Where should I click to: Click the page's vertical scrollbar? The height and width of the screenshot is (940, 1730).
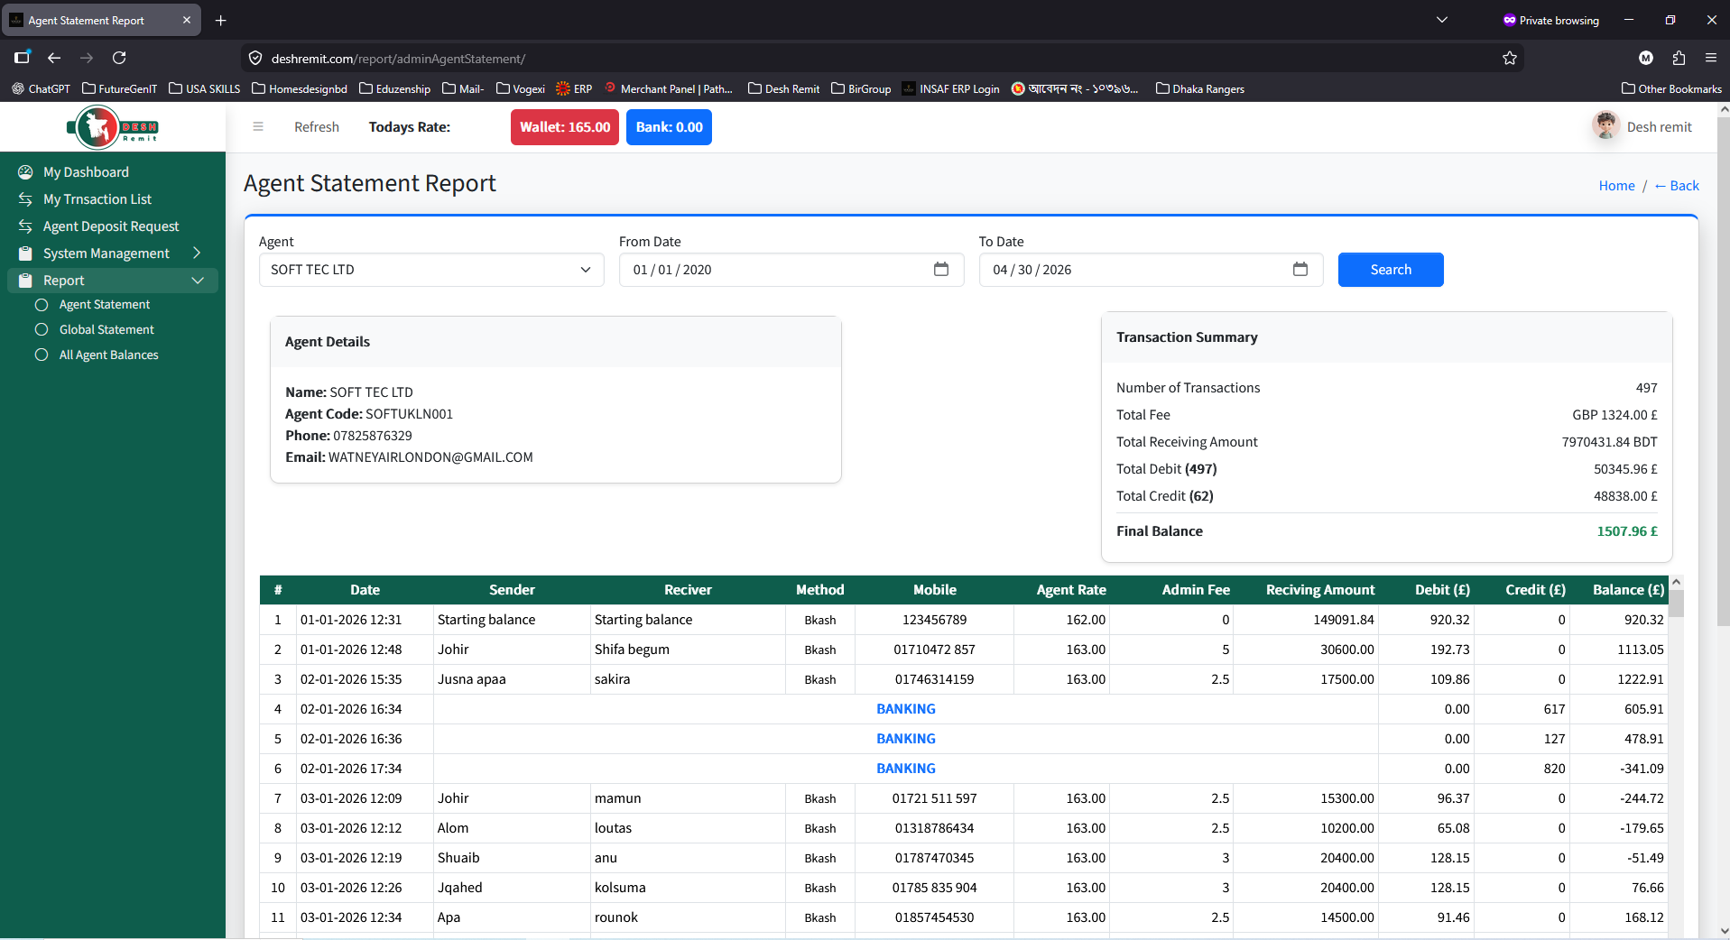[x=1723, y=370]
